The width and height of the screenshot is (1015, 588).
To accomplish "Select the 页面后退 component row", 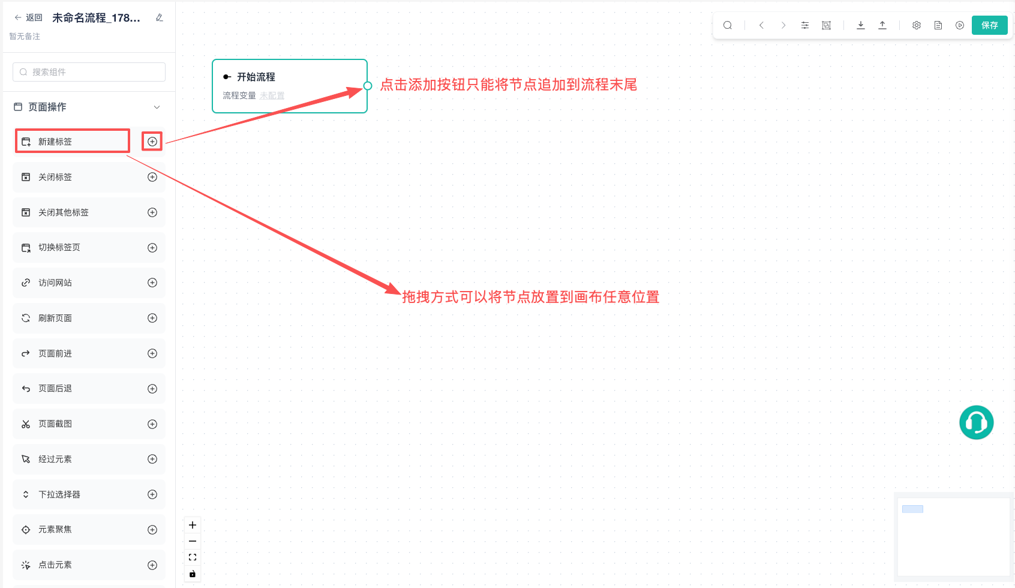I will (89, 389).
